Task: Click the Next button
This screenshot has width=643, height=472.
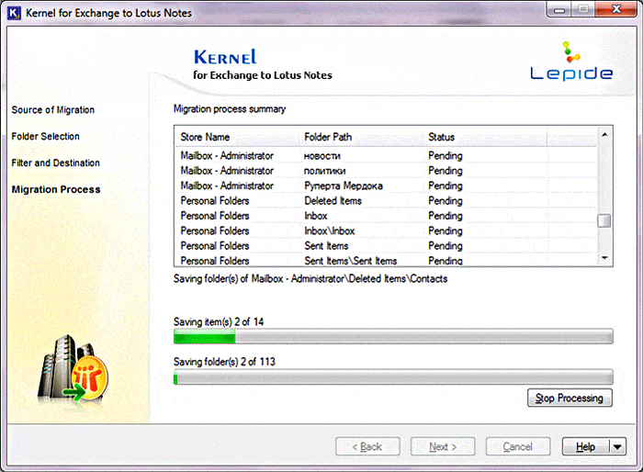Action: (x=443, y=446)
